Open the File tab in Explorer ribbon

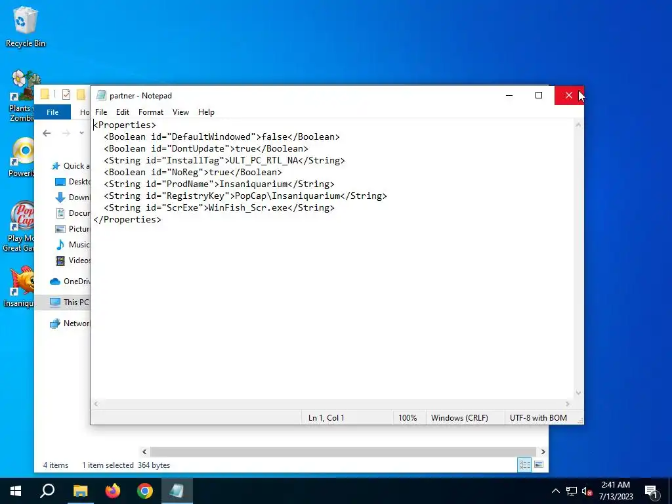point(52,112)
